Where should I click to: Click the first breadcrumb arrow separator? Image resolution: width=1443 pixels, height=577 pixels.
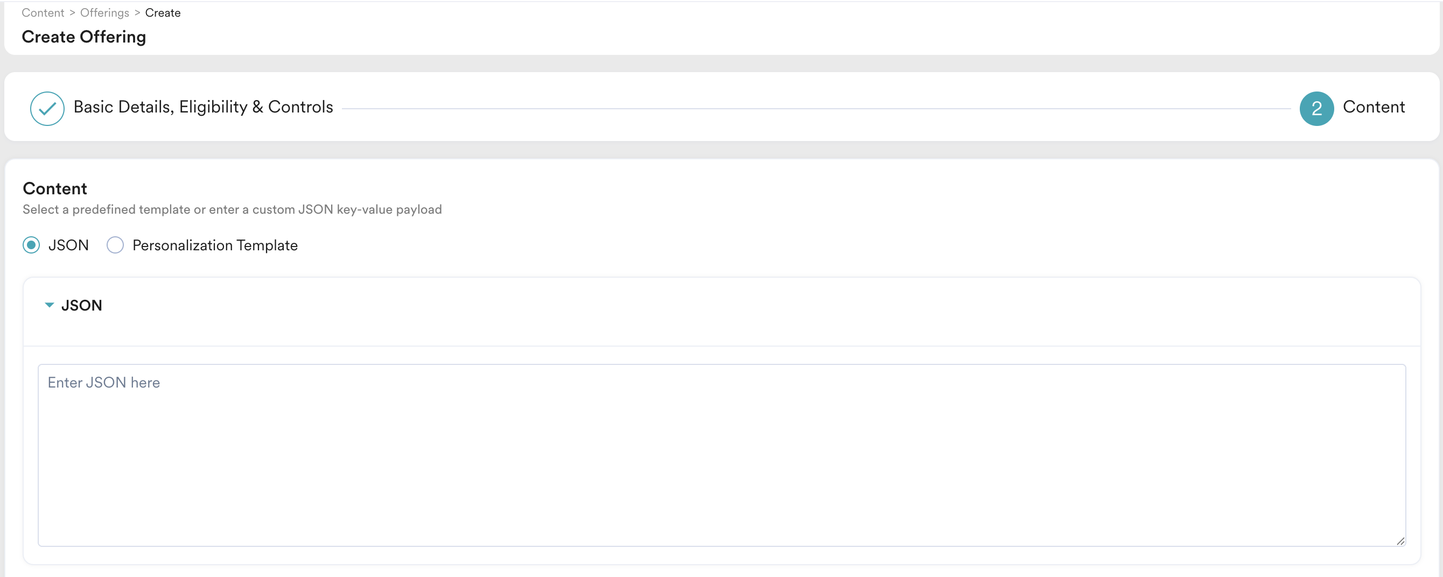(x=72, y=12)
